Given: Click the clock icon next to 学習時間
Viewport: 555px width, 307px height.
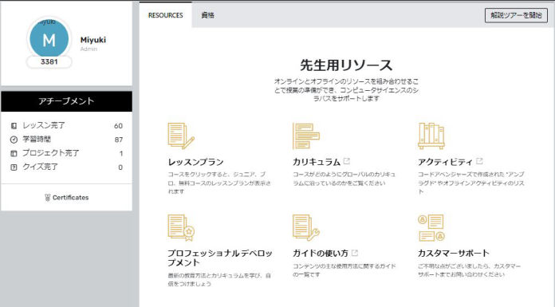Looking at the screenshot, I should click(14, 140).
